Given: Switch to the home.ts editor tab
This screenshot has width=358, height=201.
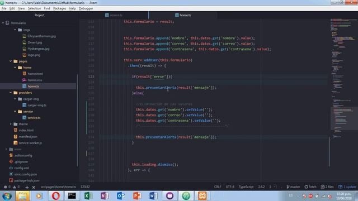Looking at the screenshot, I should (x=183, y=15).
